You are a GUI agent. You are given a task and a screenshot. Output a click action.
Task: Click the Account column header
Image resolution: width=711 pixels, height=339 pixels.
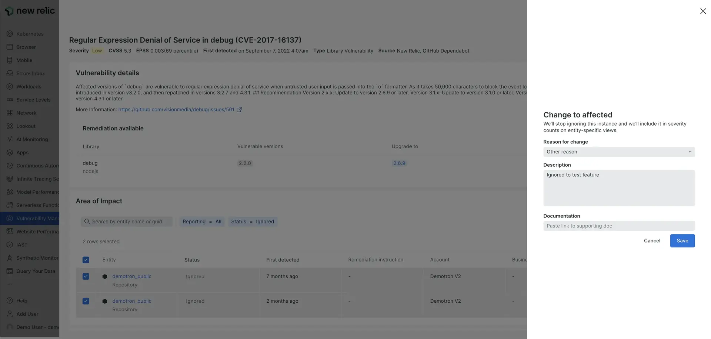(440, 260)
